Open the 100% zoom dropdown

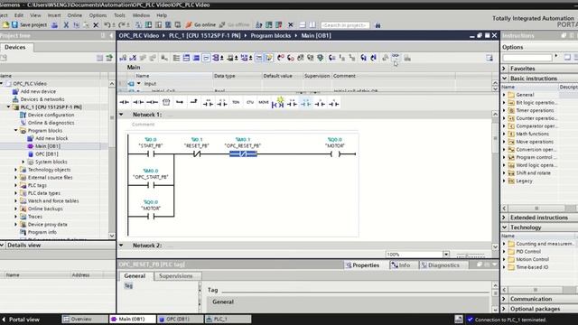pyautogui.click(x=446, y=255)
